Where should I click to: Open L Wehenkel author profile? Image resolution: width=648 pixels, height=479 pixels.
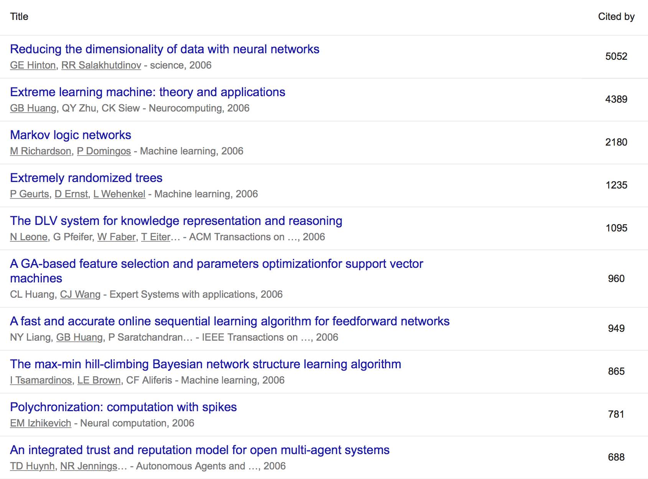point(119,194)
